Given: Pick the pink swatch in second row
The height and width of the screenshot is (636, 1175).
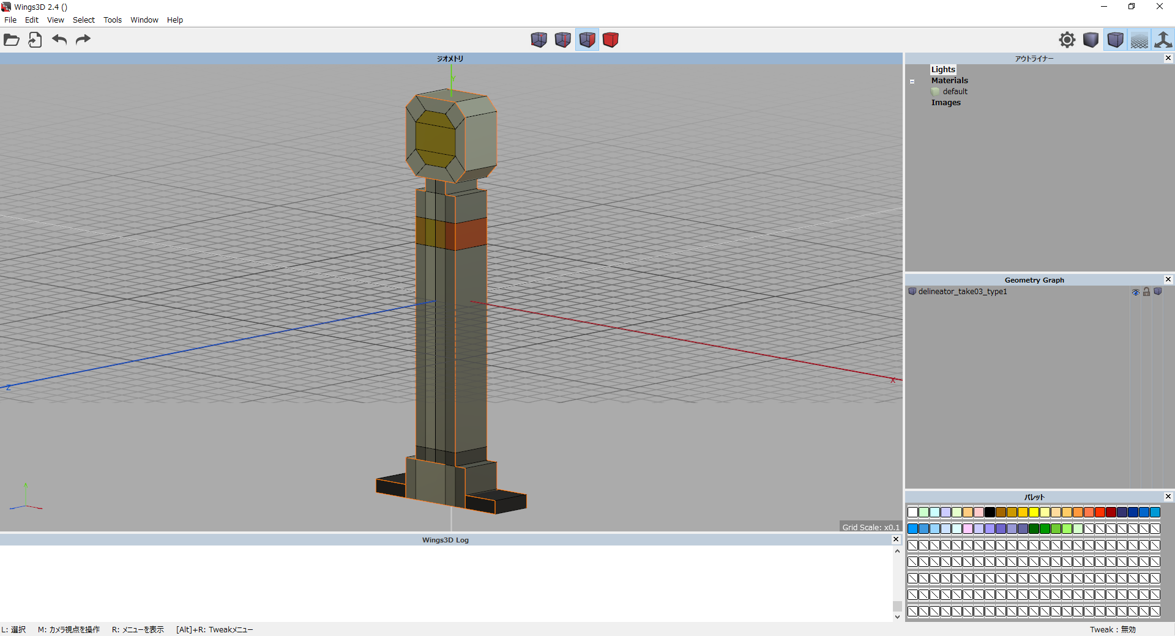Looking at the screenshot, I should pyautogui.click(x=968, y=529).
